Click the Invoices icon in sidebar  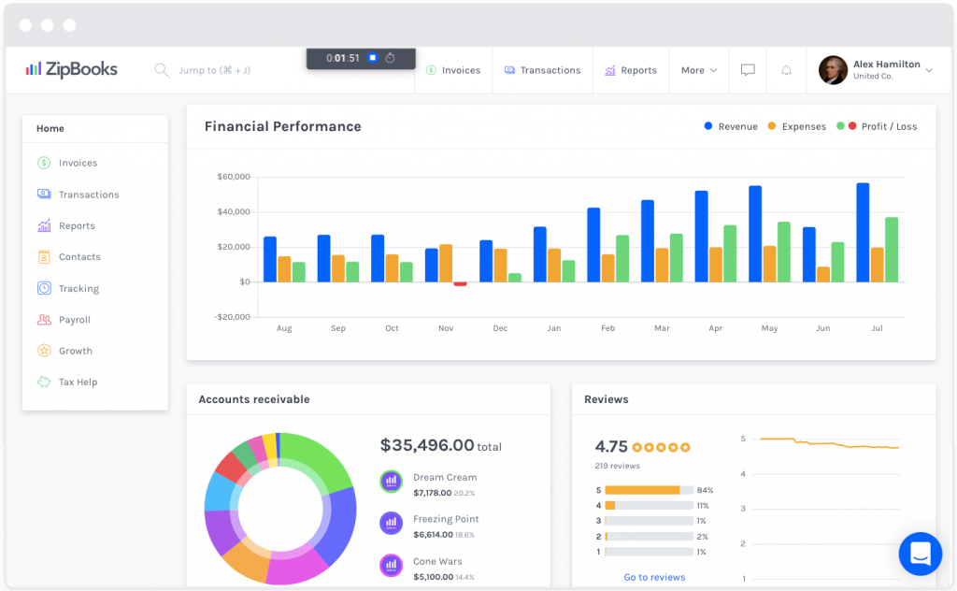44,163
